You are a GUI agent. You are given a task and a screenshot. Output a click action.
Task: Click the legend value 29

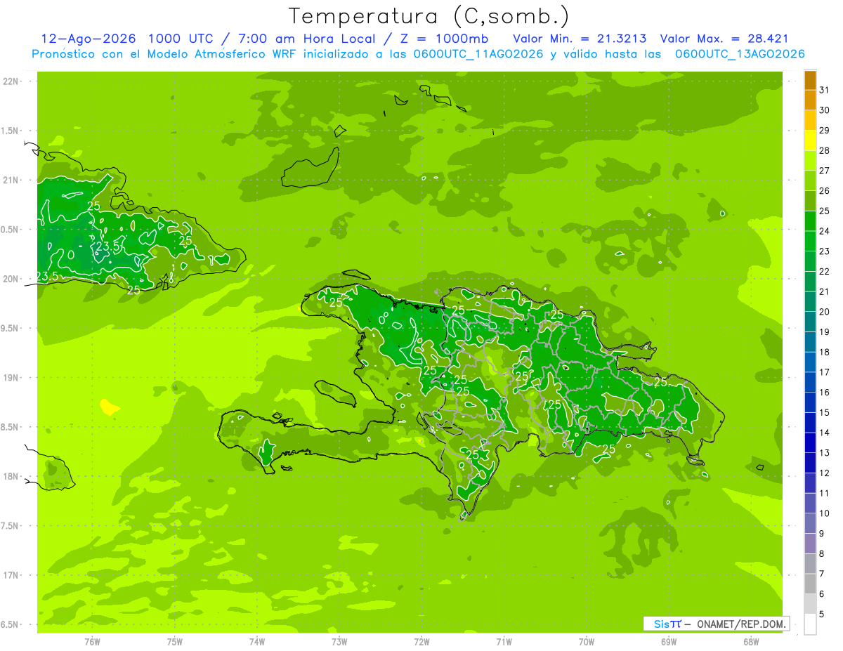coord(825,130)
